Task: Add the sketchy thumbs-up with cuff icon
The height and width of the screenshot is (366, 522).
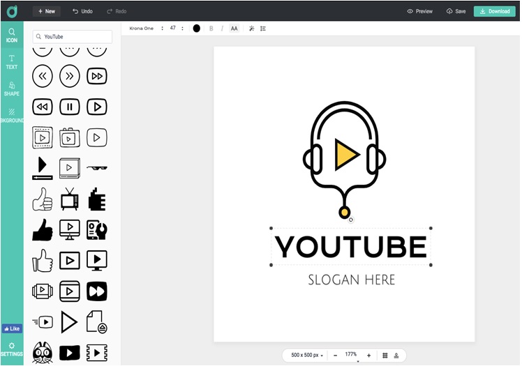Action: (x=43, y=261)
